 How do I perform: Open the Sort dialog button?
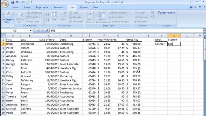click(54, 16)
